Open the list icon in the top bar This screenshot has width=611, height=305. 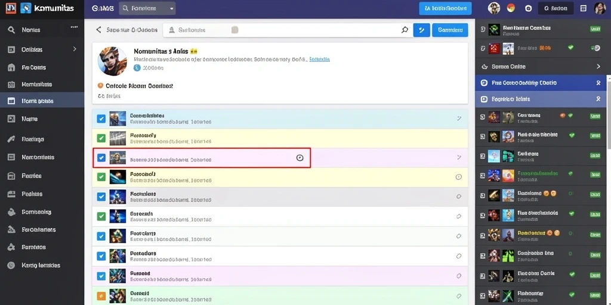[584, 8]
